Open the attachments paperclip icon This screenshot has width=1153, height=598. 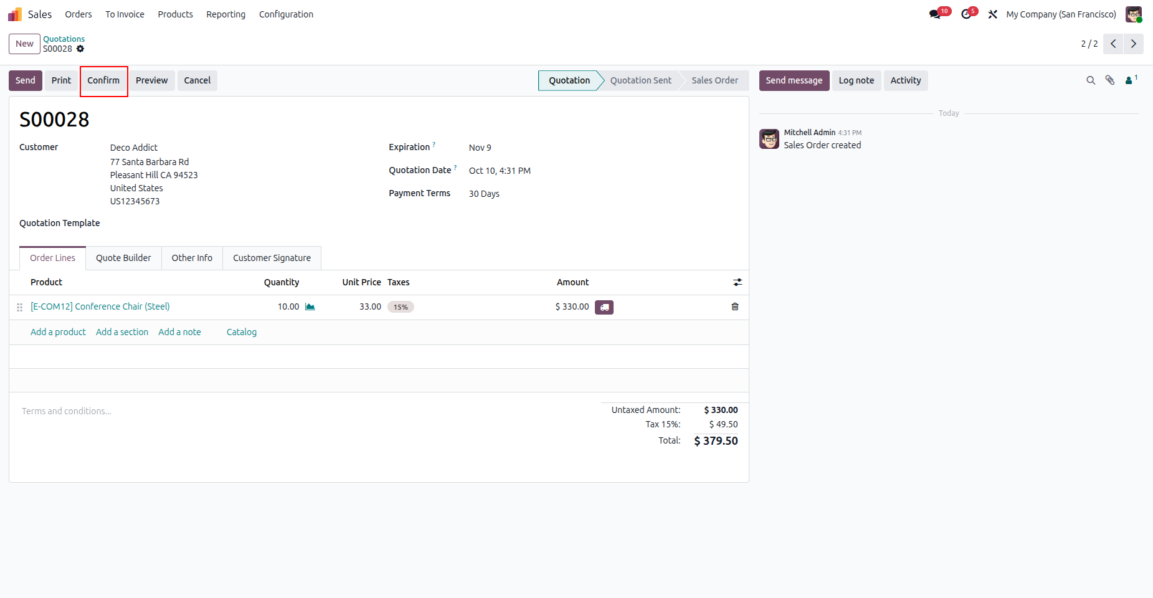(1110, 80)
